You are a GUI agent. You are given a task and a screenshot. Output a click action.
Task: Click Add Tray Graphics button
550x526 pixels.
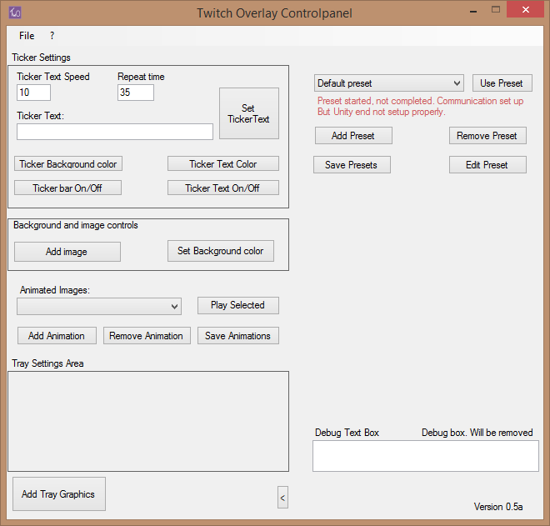(58, 494)
